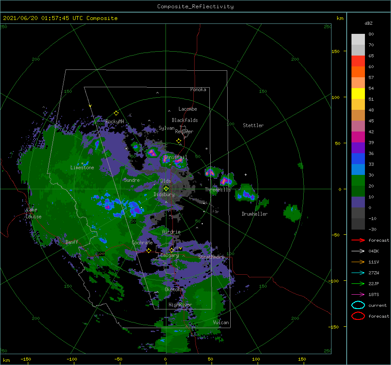Select the yellow 54 dBZ color swatch
The width and height of the screenshot is (391, 365).
click(358, 93)
